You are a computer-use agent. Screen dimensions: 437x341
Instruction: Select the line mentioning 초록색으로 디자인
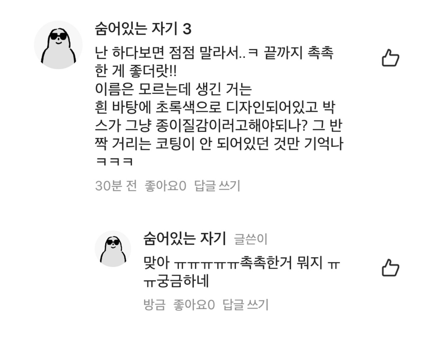coord(215,107)
